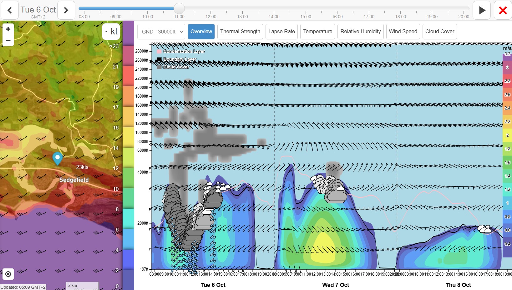The image size is (512, 290).
Task: Toggle Condensation Layer legend entry
Action: (x=181, y=51)
